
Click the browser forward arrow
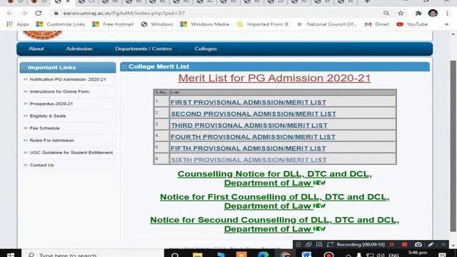[24, 13]
